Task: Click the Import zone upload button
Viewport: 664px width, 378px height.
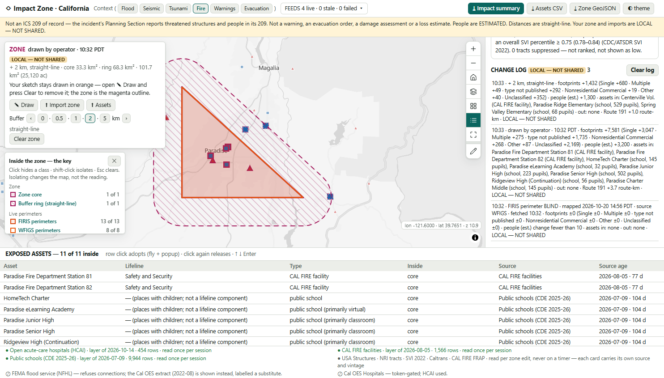Action: click(62, 105)
